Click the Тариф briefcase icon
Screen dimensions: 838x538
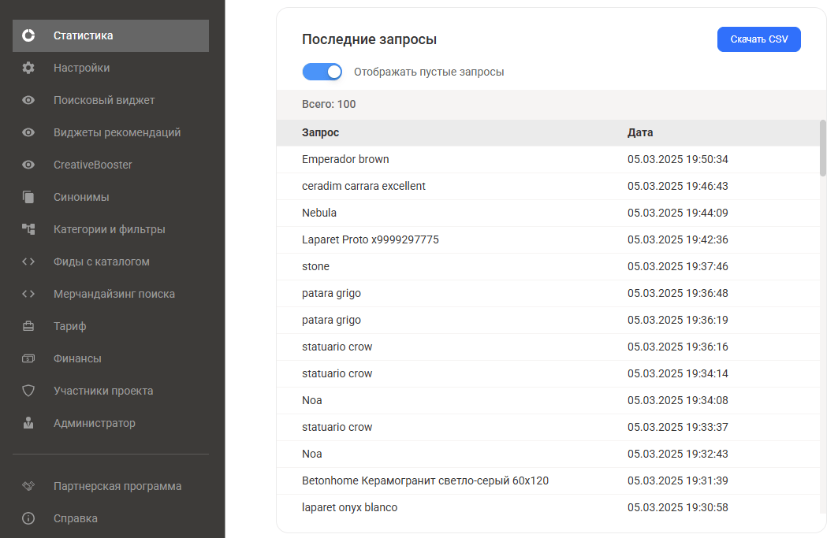click(28, 326)
